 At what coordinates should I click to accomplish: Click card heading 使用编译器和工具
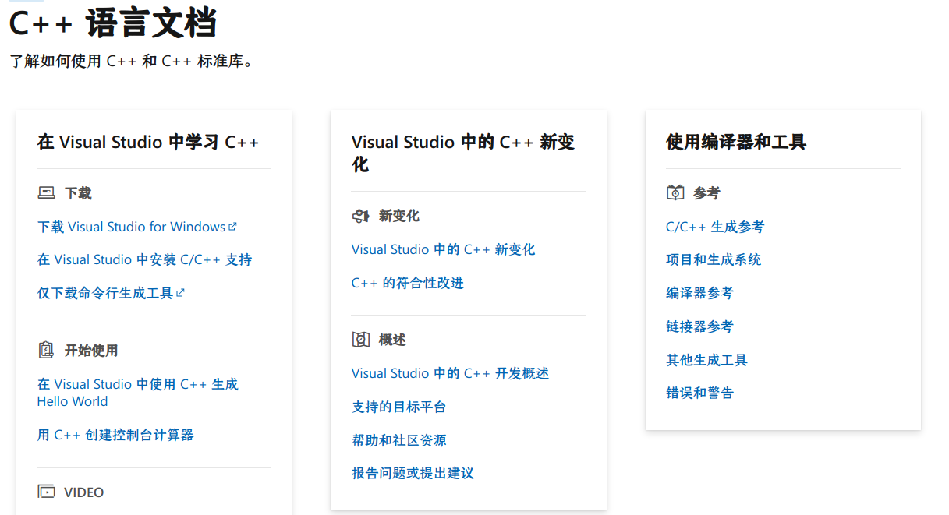tap(736, 142)
